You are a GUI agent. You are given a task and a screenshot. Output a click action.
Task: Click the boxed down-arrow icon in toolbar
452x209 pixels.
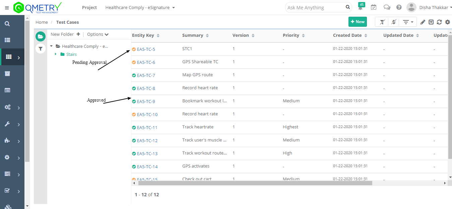point(431,22)
